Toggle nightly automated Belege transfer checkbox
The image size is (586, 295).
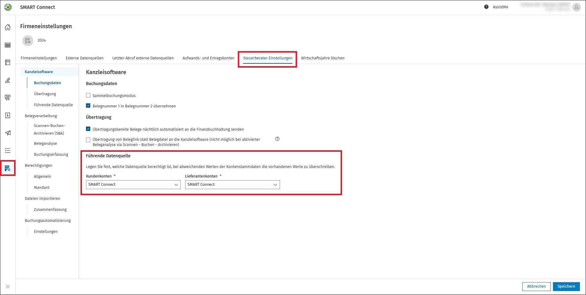click(88, 129)
